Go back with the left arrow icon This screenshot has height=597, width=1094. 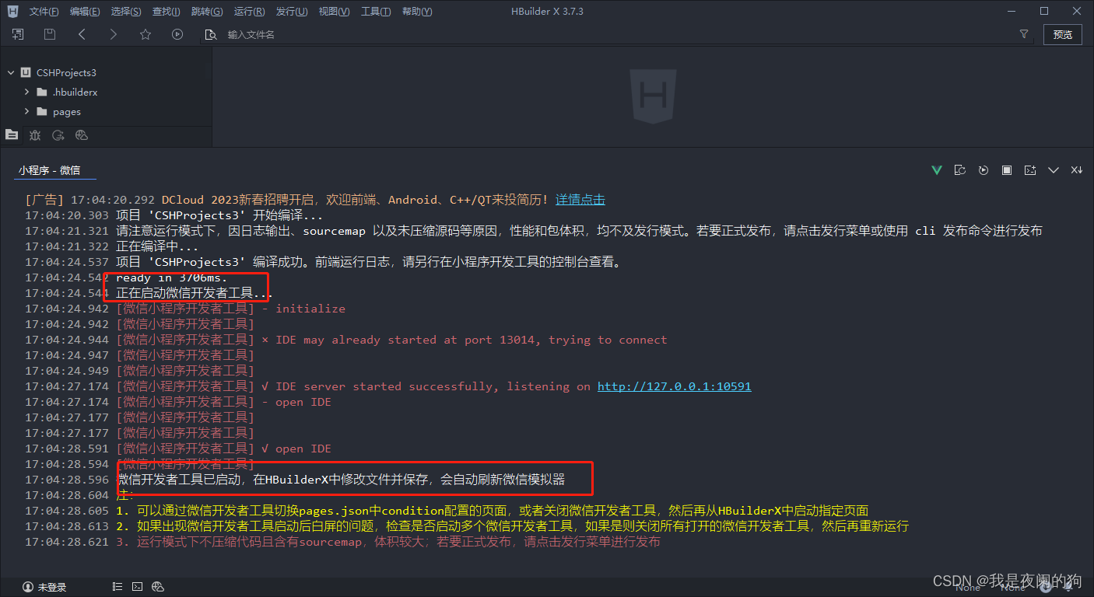(82, 34)
